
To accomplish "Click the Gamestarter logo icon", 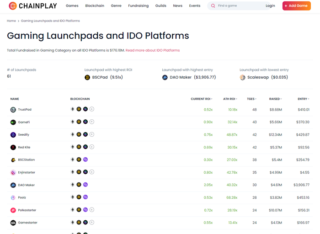I will (x=13, y=223).
